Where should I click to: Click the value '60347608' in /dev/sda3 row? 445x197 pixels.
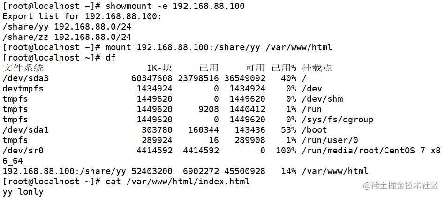click(x=152, y=78)
